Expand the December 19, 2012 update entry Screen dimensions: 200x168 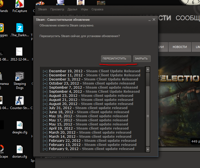[45, 71]
